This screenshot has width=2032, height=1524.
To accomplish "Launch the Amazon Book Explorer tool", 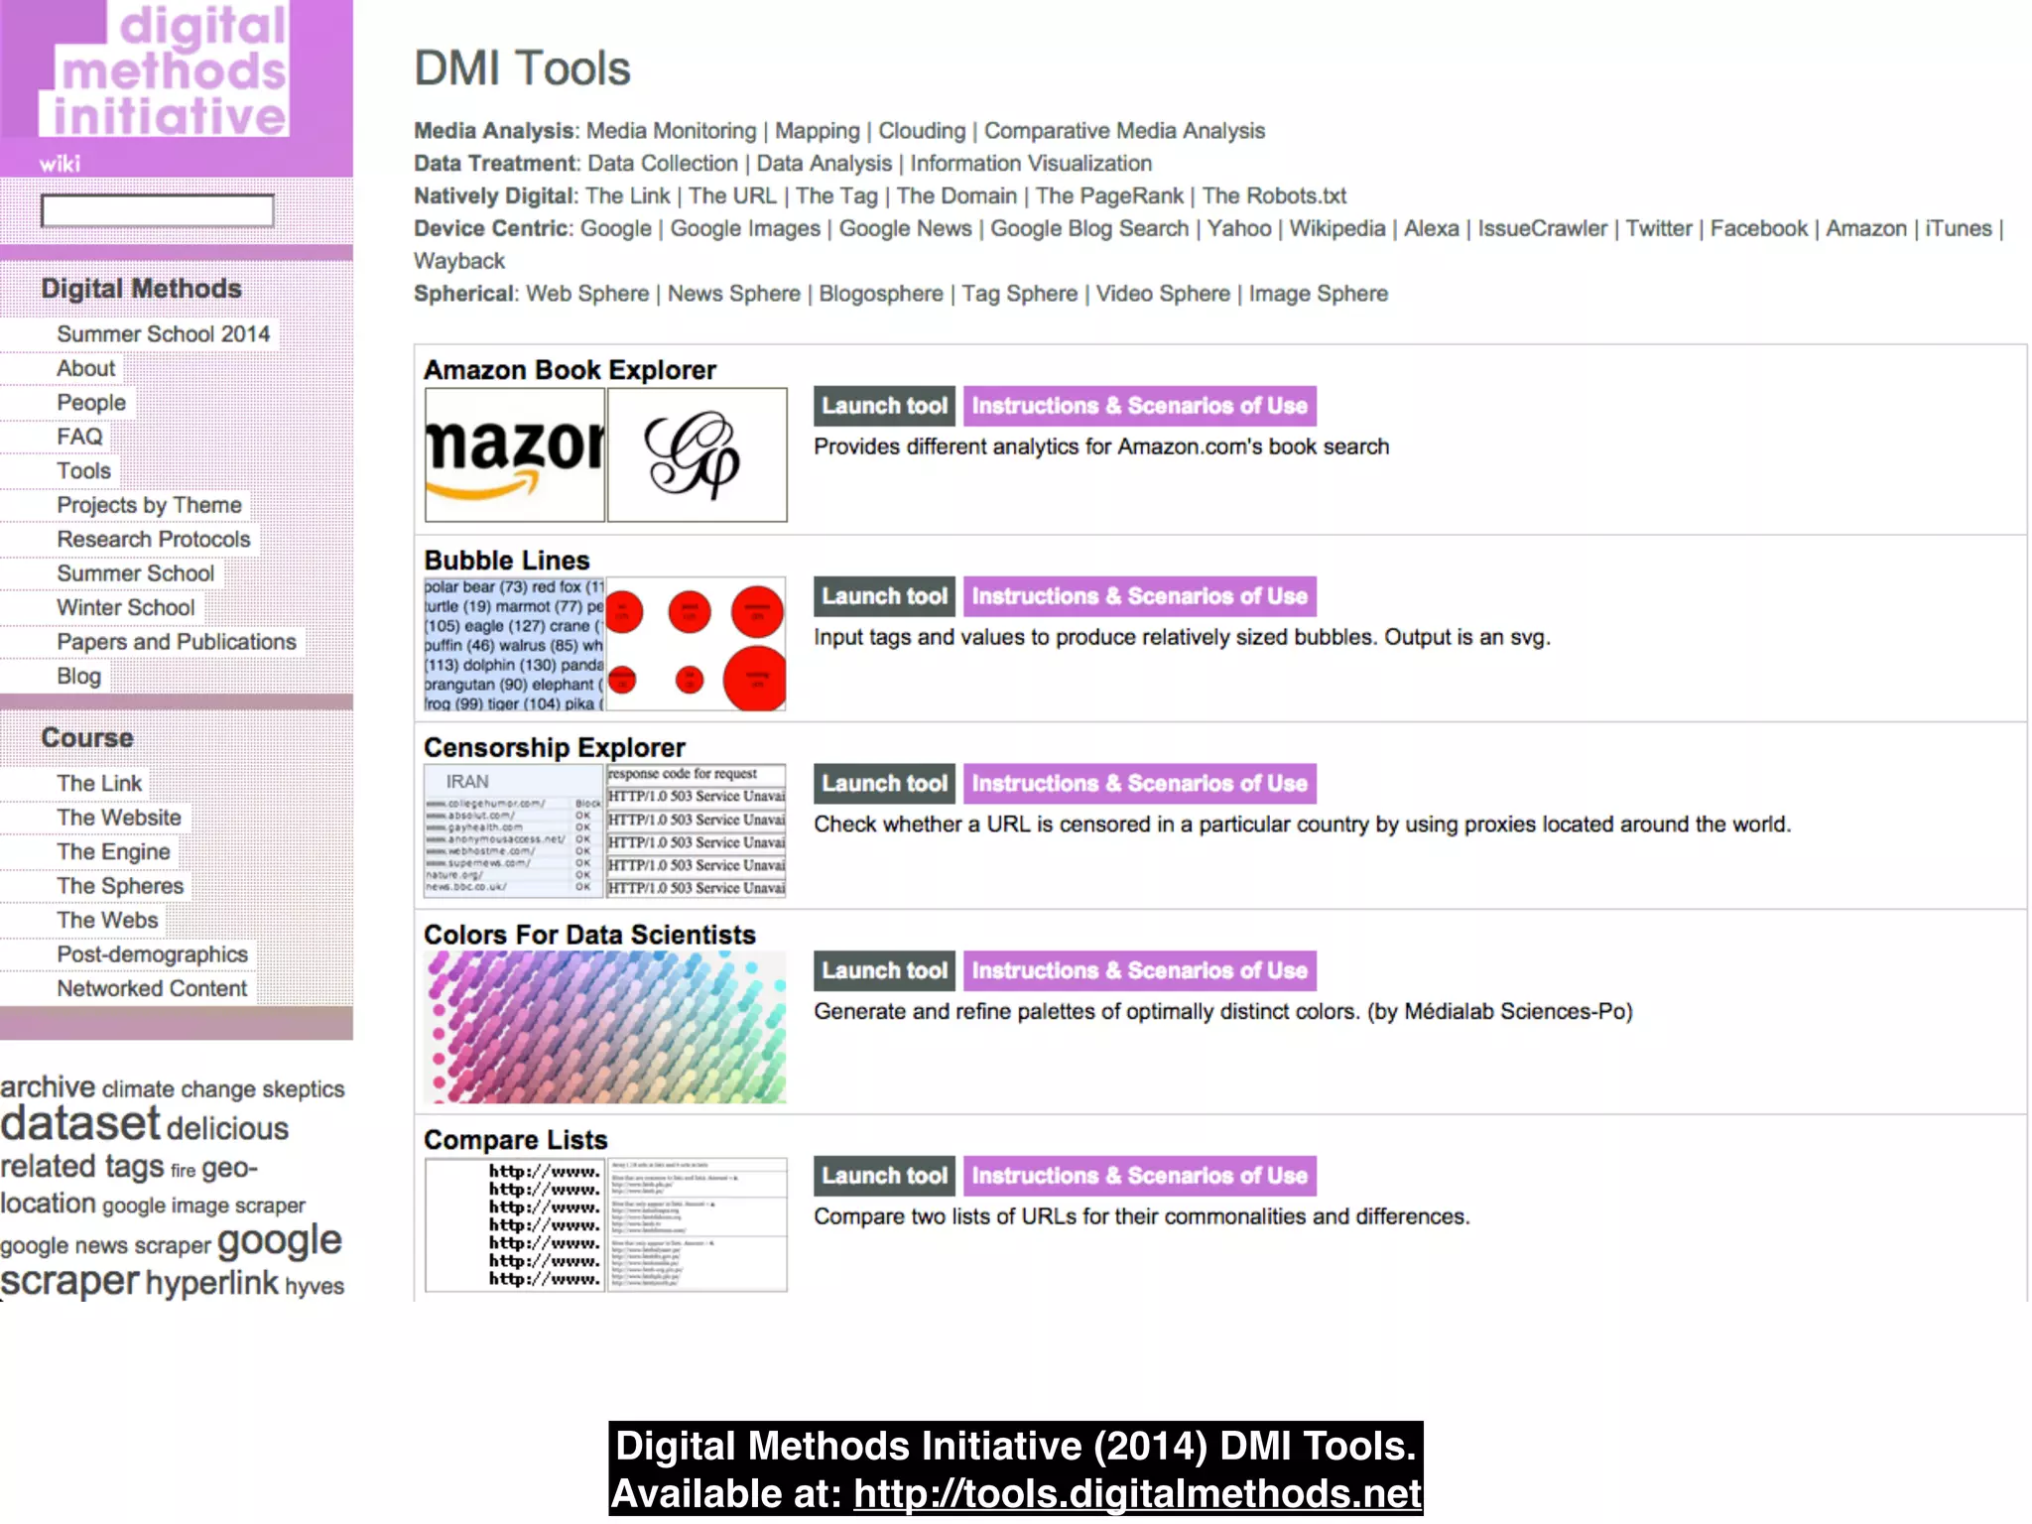I will point(884,406).
